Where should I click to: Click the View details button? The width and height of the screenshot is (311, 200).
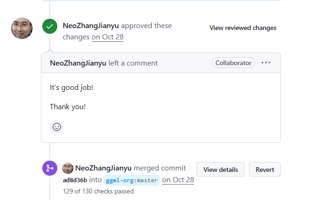220,170
